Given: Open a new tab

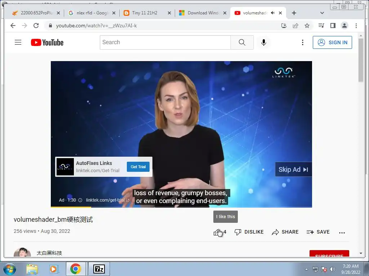Looking at the screenshot, I should 294,13.
